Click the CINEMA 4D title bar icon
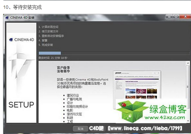Viewport: 191px width, 134px height. coord(7,18)
